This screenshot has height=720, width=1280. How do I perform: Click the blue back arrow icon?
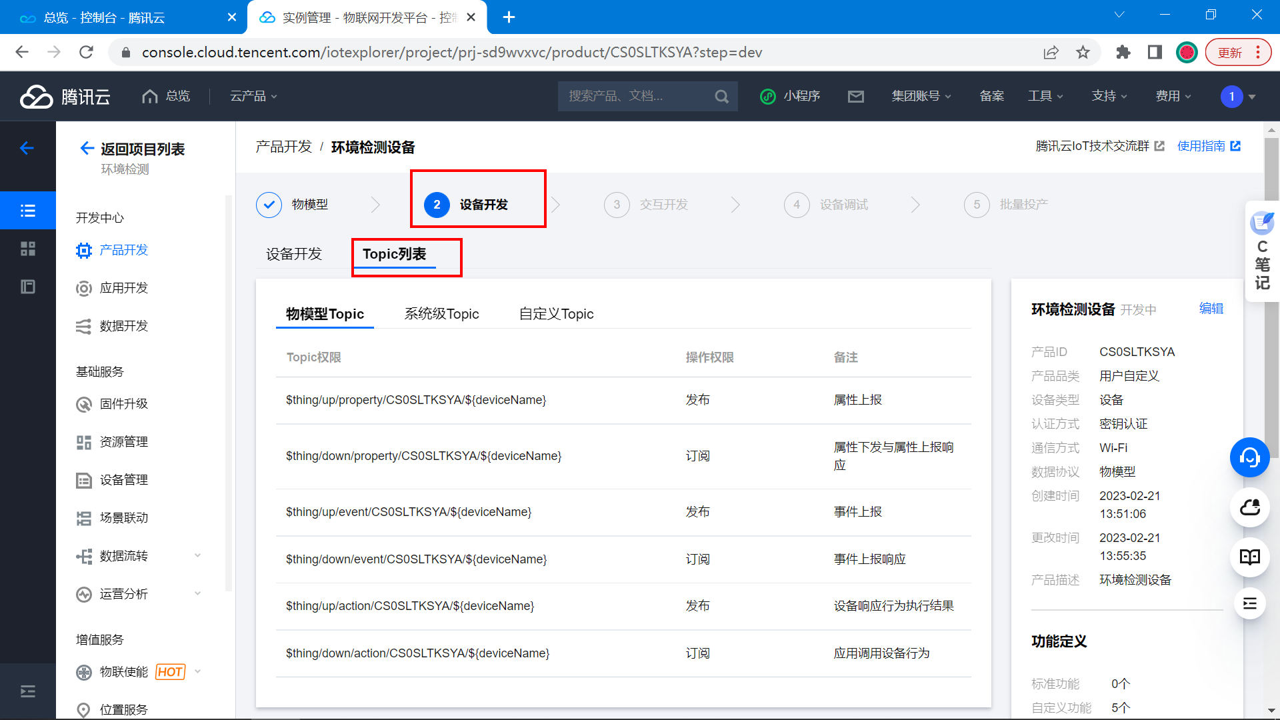coord(27,148)
